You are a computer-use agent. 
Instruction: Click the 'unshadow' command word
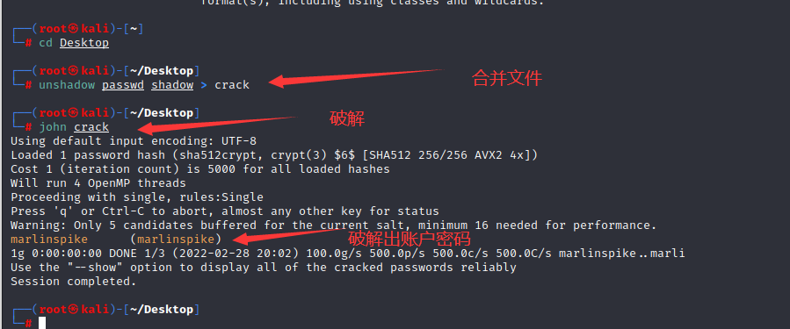point(67,85)
